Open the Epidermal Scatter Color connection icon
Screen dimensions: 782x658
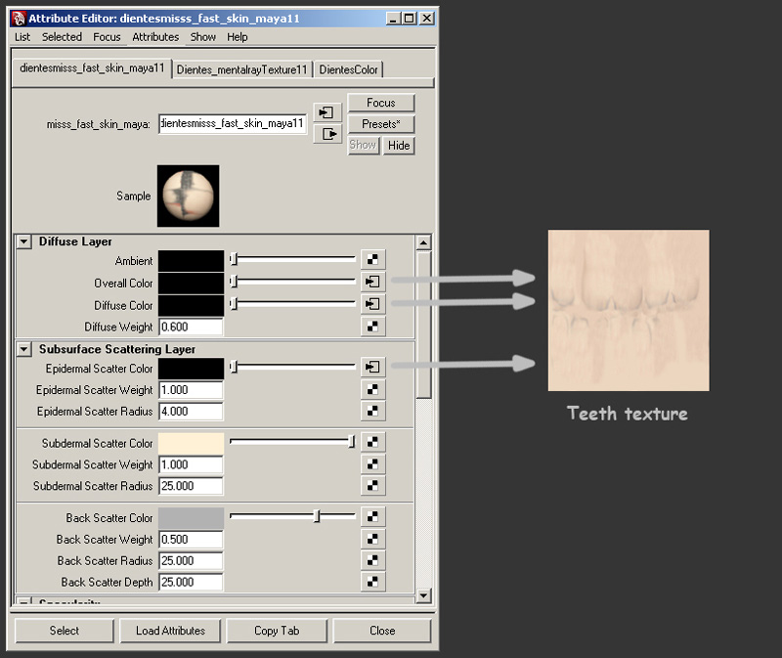(372, 368)
